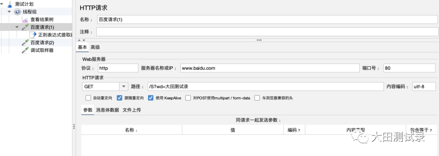The width and height of the screenshot is (439, 156).
Task: Collapse the 百度请求(1) tree node
Action: (x=17, y=27)
